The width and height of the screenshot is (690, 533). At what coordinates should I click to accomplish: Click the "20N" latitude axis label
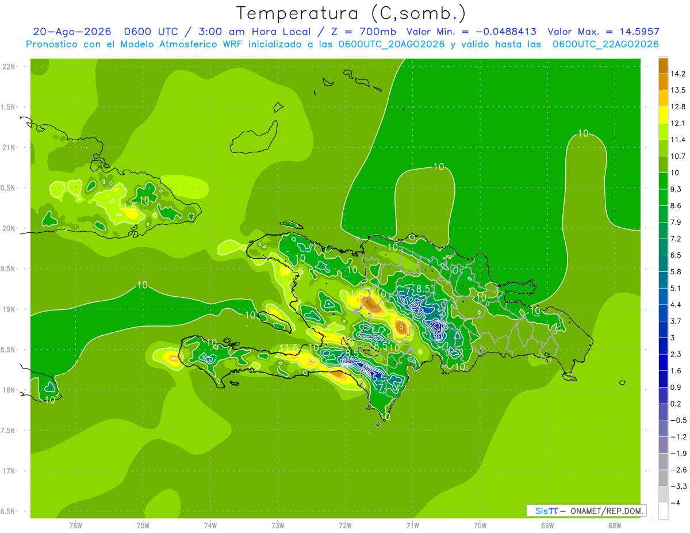(8, 228)
